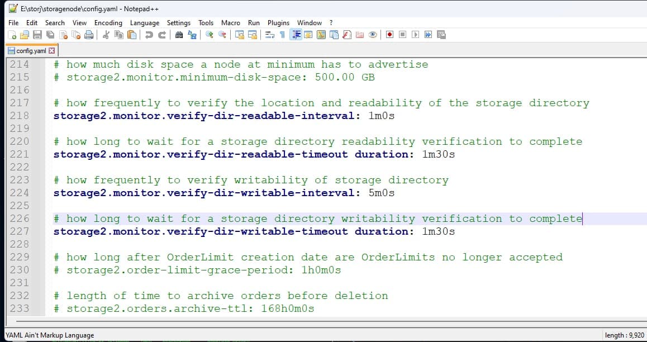
Task: Open the Encoding menu
Action: [x=108, y=23]
